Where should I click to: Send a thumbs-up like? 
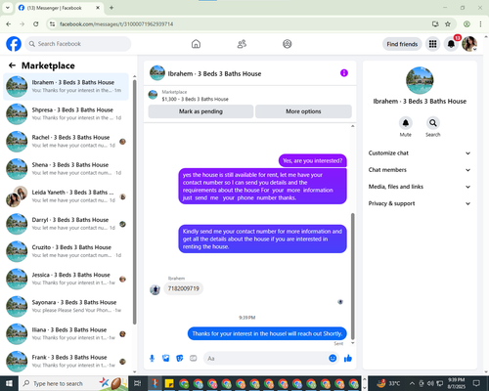click(x=348, y=359)
